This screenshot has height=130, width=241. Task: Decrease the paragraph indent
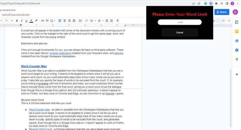click(x=107, y=21)
